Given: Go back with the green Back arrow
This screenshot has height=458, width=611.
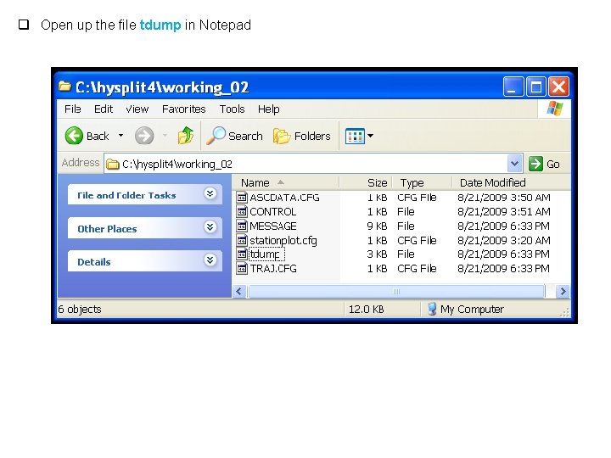Looking at the screenshot, I should [74, 136].
